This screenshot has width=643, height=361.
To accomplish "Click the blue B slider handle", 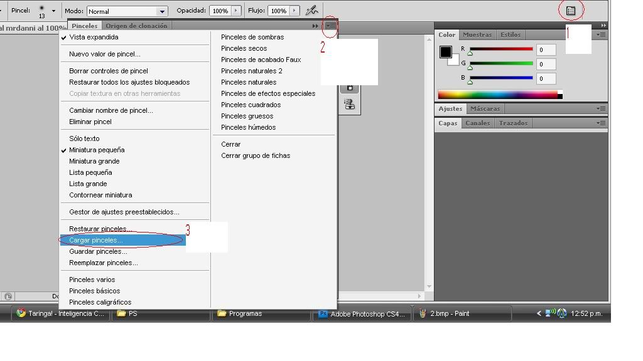I will tap(470, 81).
